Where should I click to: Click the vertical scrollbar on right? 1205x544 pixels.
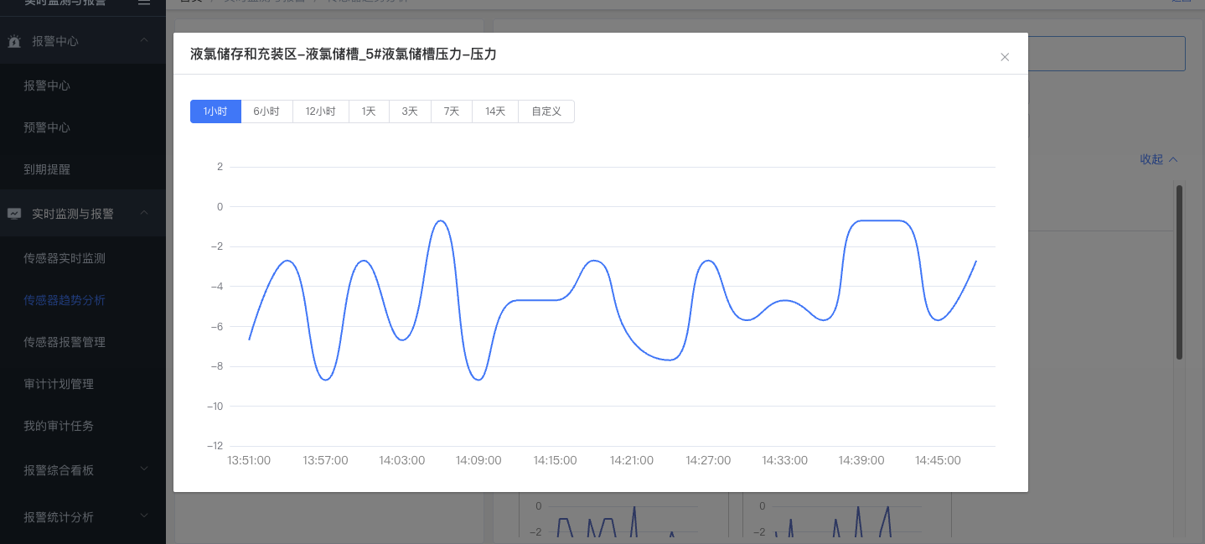[x=1179, y=272]
